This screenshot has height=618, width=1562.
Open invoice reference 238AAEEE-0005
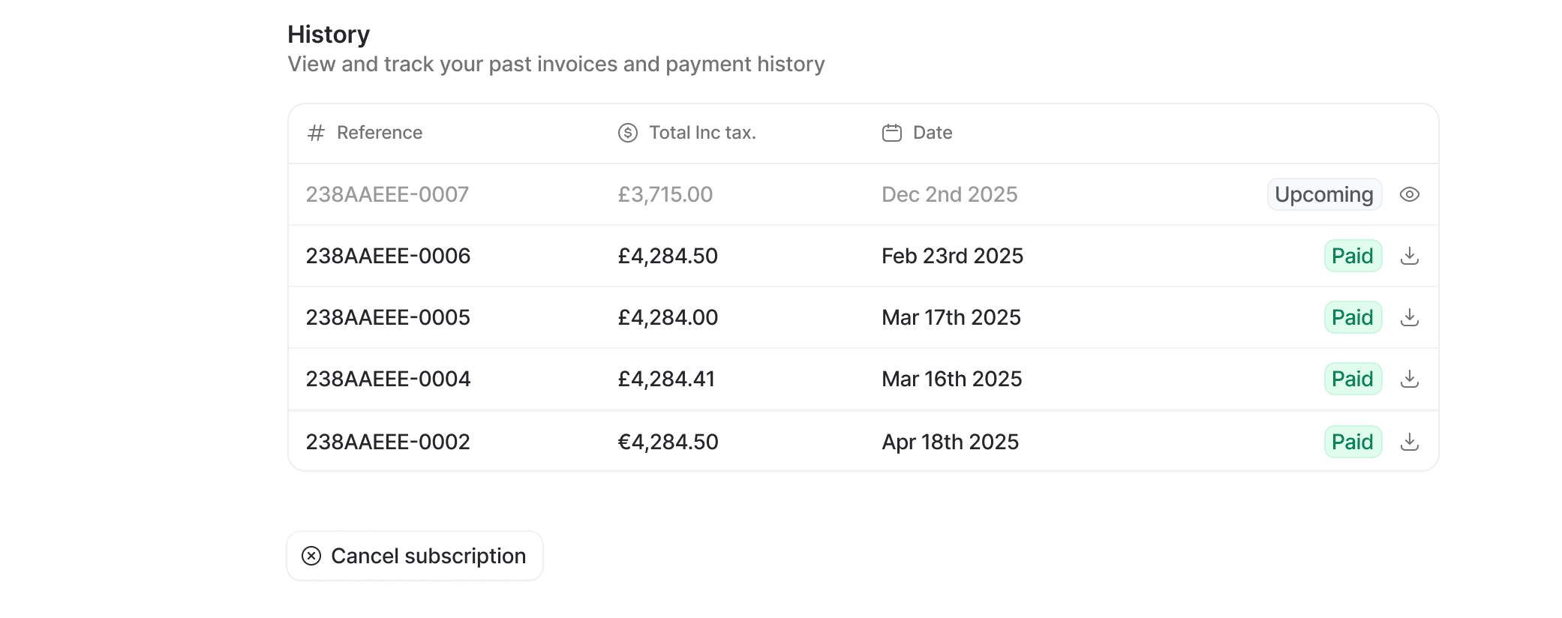pyautogui.click(x=388, y=317)
